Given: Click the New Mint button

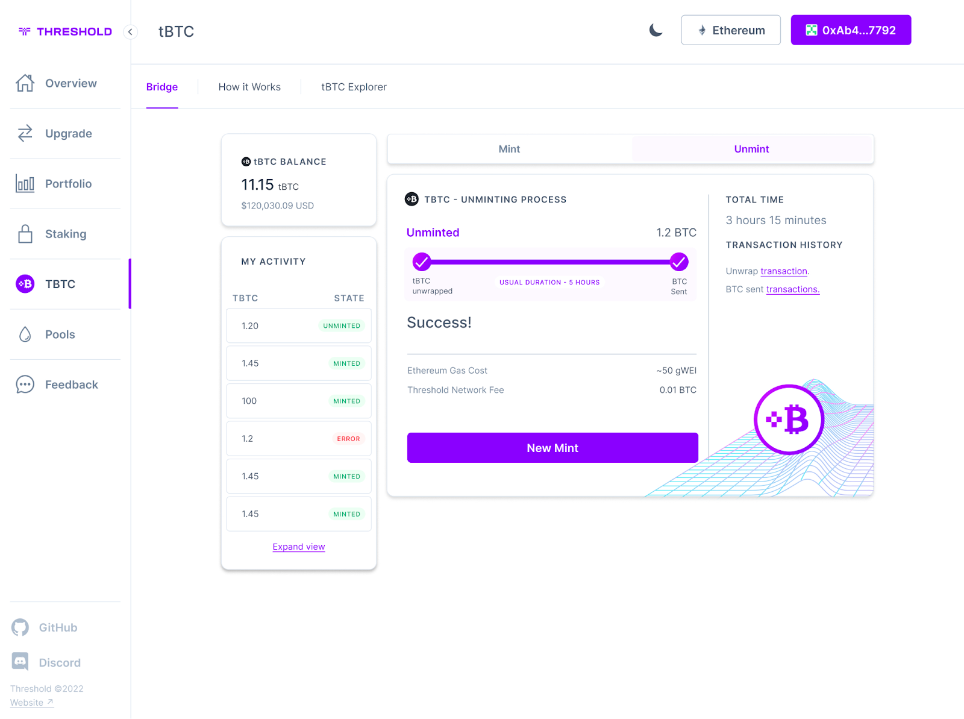Looking at the screenshot, I should tap(552, 448).
